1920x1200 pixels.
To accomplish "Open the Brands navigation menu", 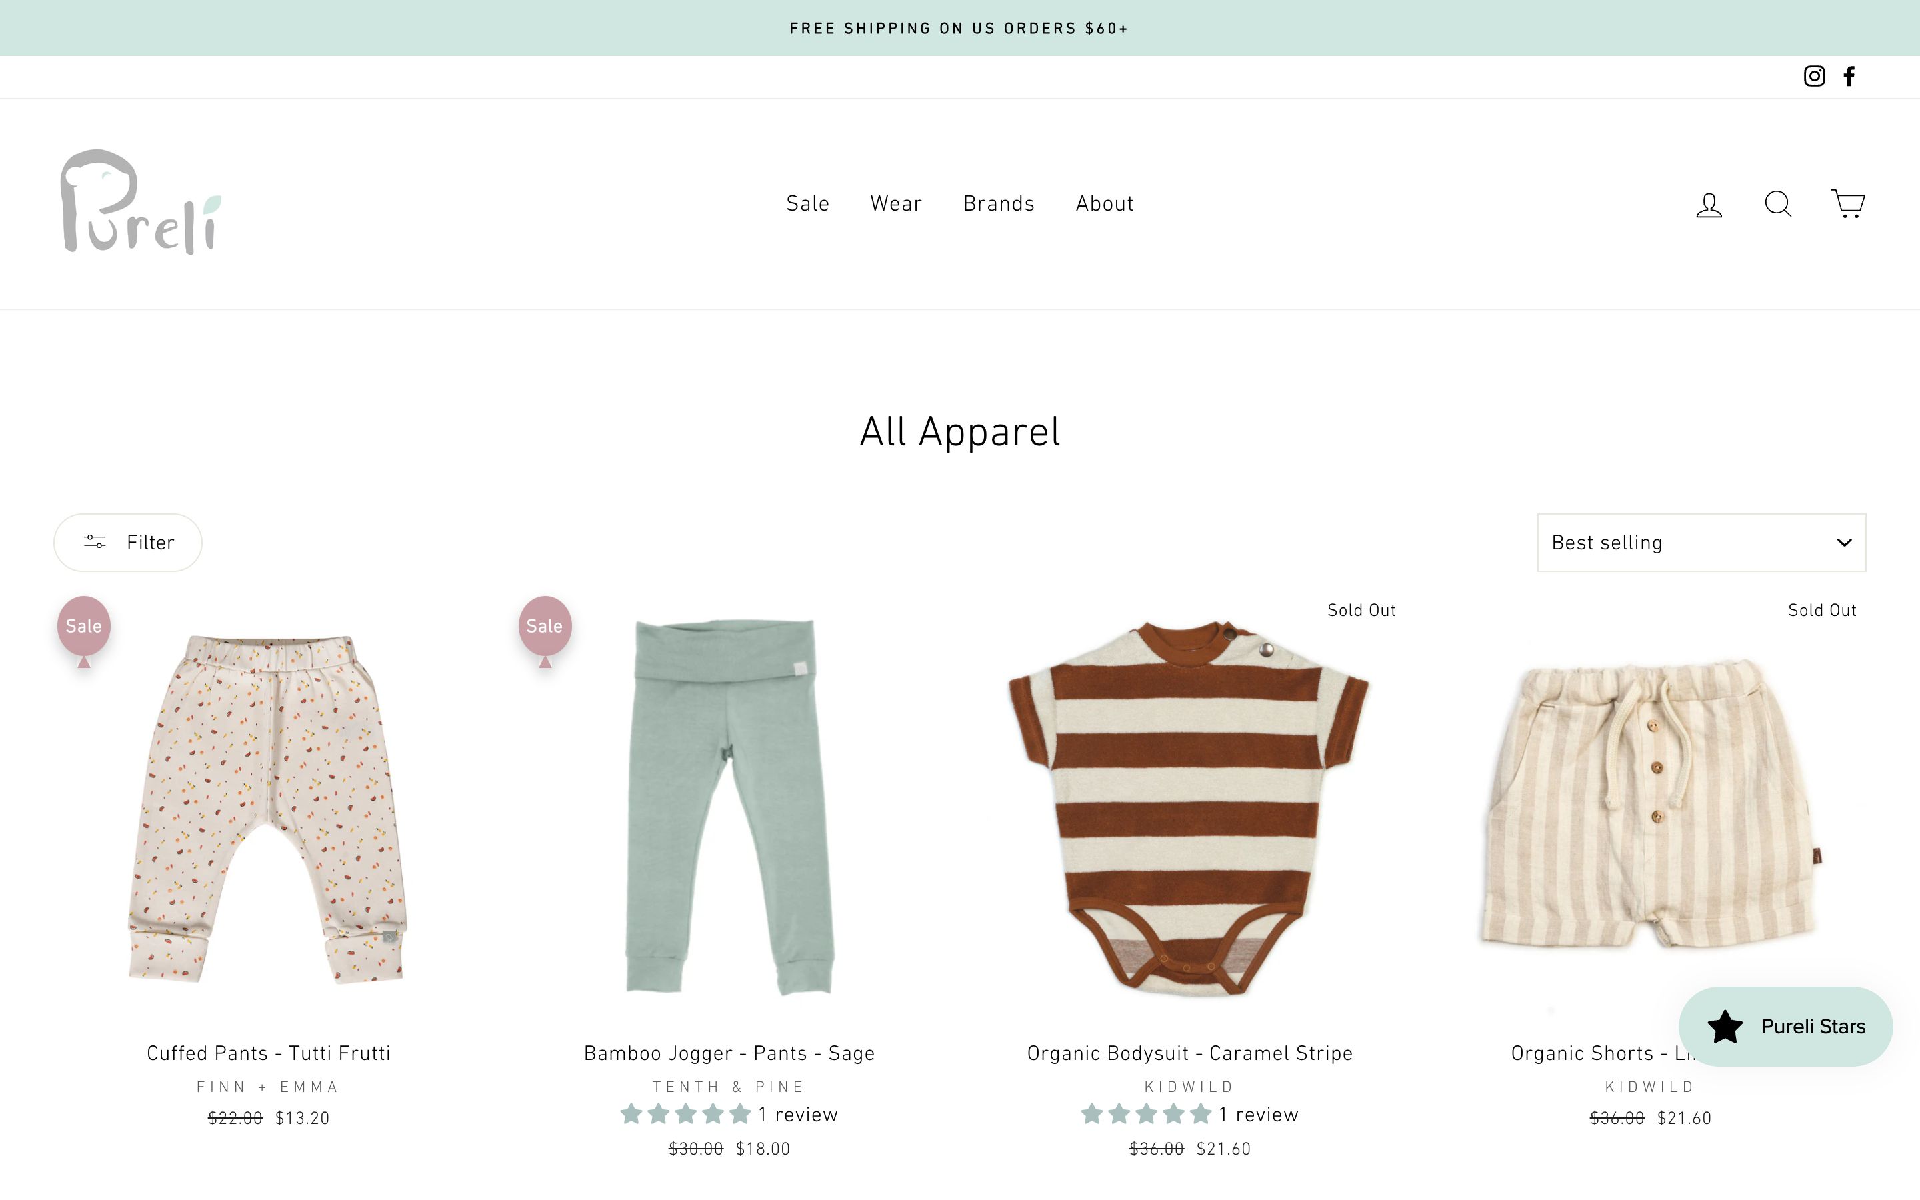I will click(x=998, y=203).
